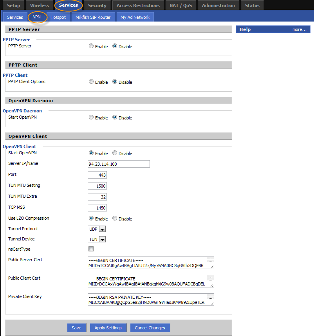This screenshot has height=336, width=314.
Task: Open the My Ad Network sub-tab
Action: tap(135, 17)
